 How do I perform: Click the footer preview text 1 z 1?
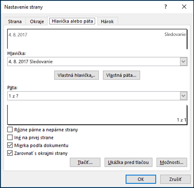pos(182,120)
